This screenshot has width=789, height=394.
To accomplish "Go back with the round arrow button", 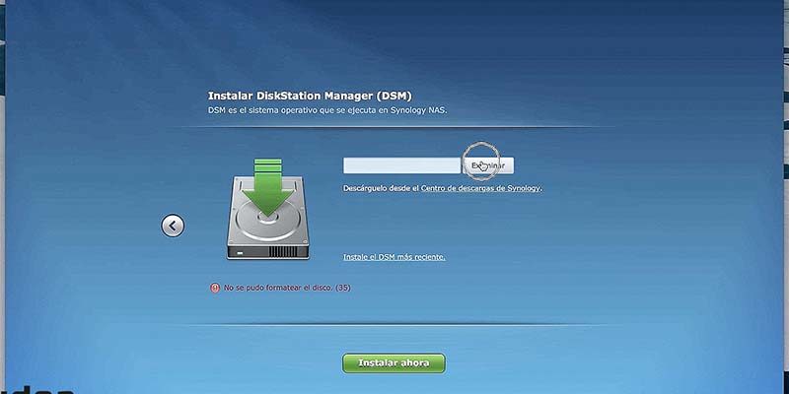I will pyautogui.click(x=173, y=227).
